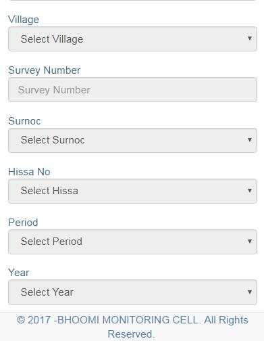Click the Village dropdown arrow icon
264x341 pixels.
click(x=249, y=39)
